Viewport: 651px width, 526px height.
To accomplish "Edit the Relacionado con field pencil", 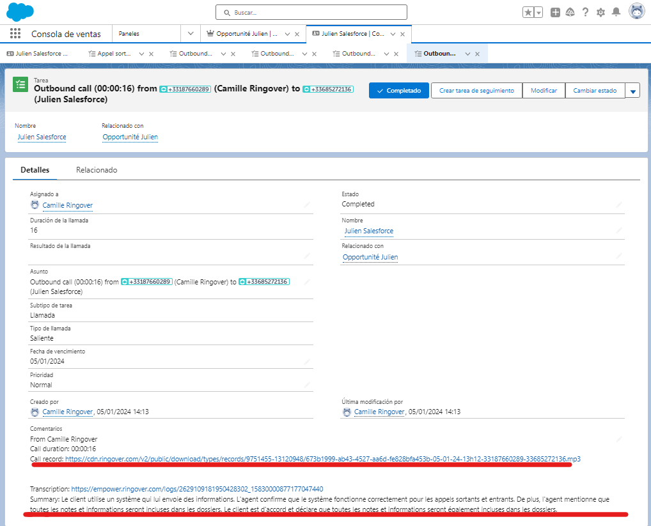I will [619, 256].
